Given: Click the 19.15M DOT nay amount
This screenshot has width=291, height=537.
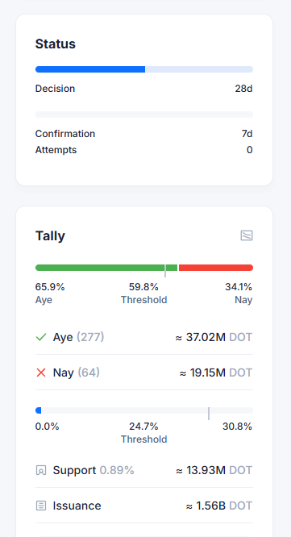Looking at the screenshot, I should pos(216,373).
